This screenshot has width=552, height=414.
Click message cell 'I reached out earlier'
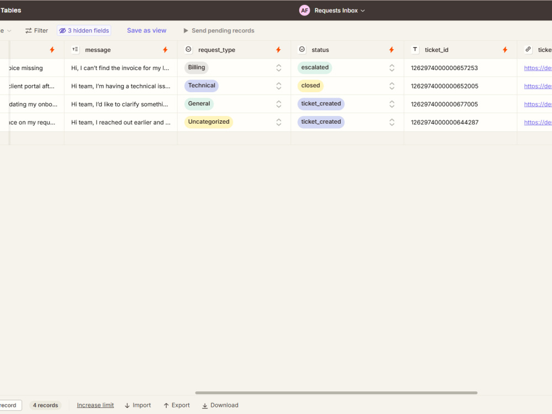pos(121,122)
